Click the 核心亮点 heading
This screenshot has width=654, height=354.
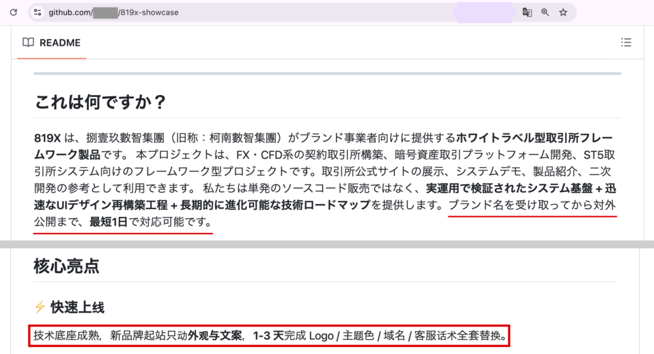66,266
